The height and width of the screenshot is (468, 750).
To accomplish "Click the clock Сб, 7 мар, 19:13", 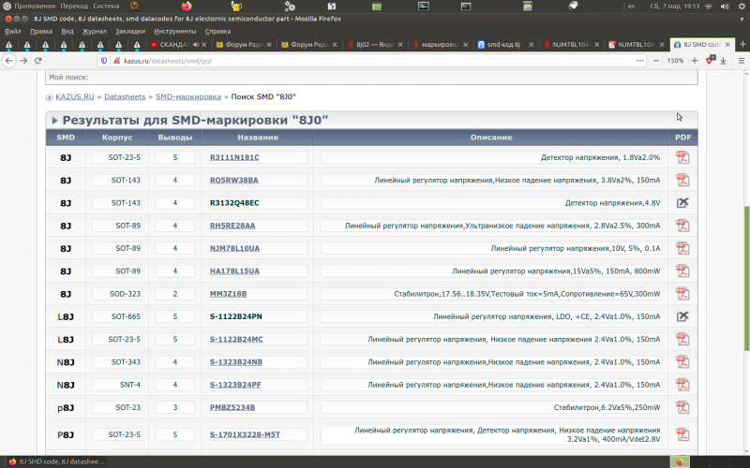I will (x=674, y=7).
